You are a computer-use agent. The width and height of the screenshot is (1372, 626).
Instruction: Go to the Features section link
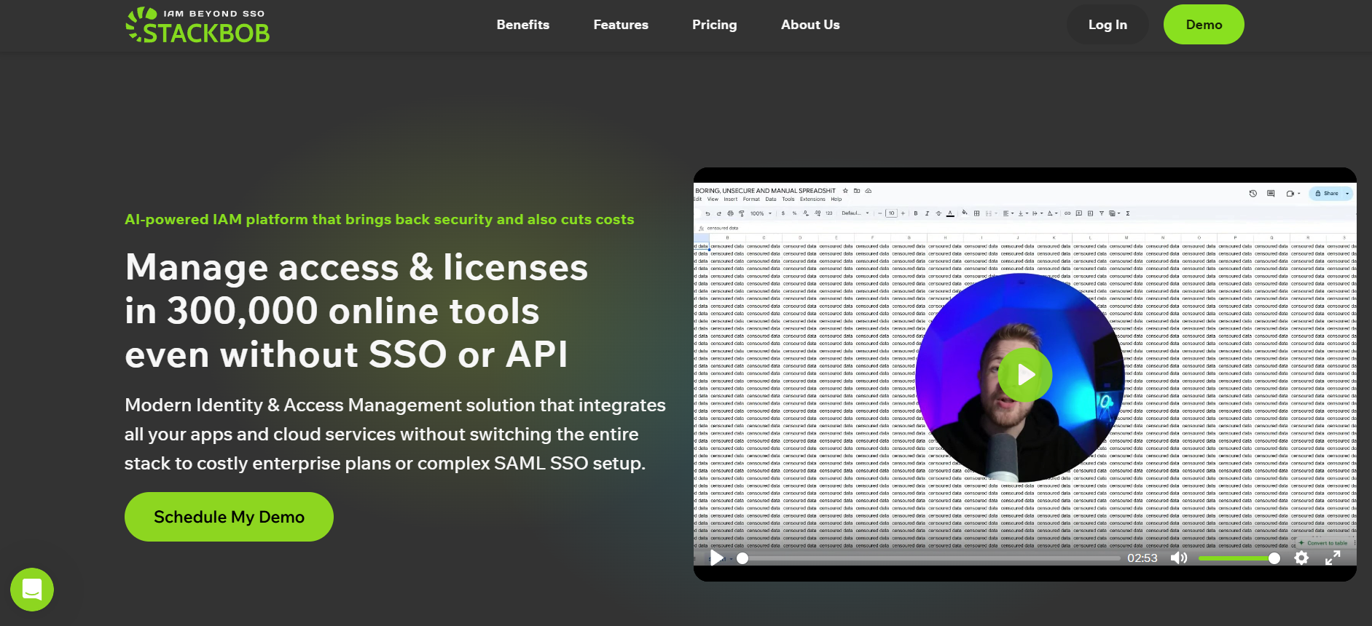coord(621,25)
